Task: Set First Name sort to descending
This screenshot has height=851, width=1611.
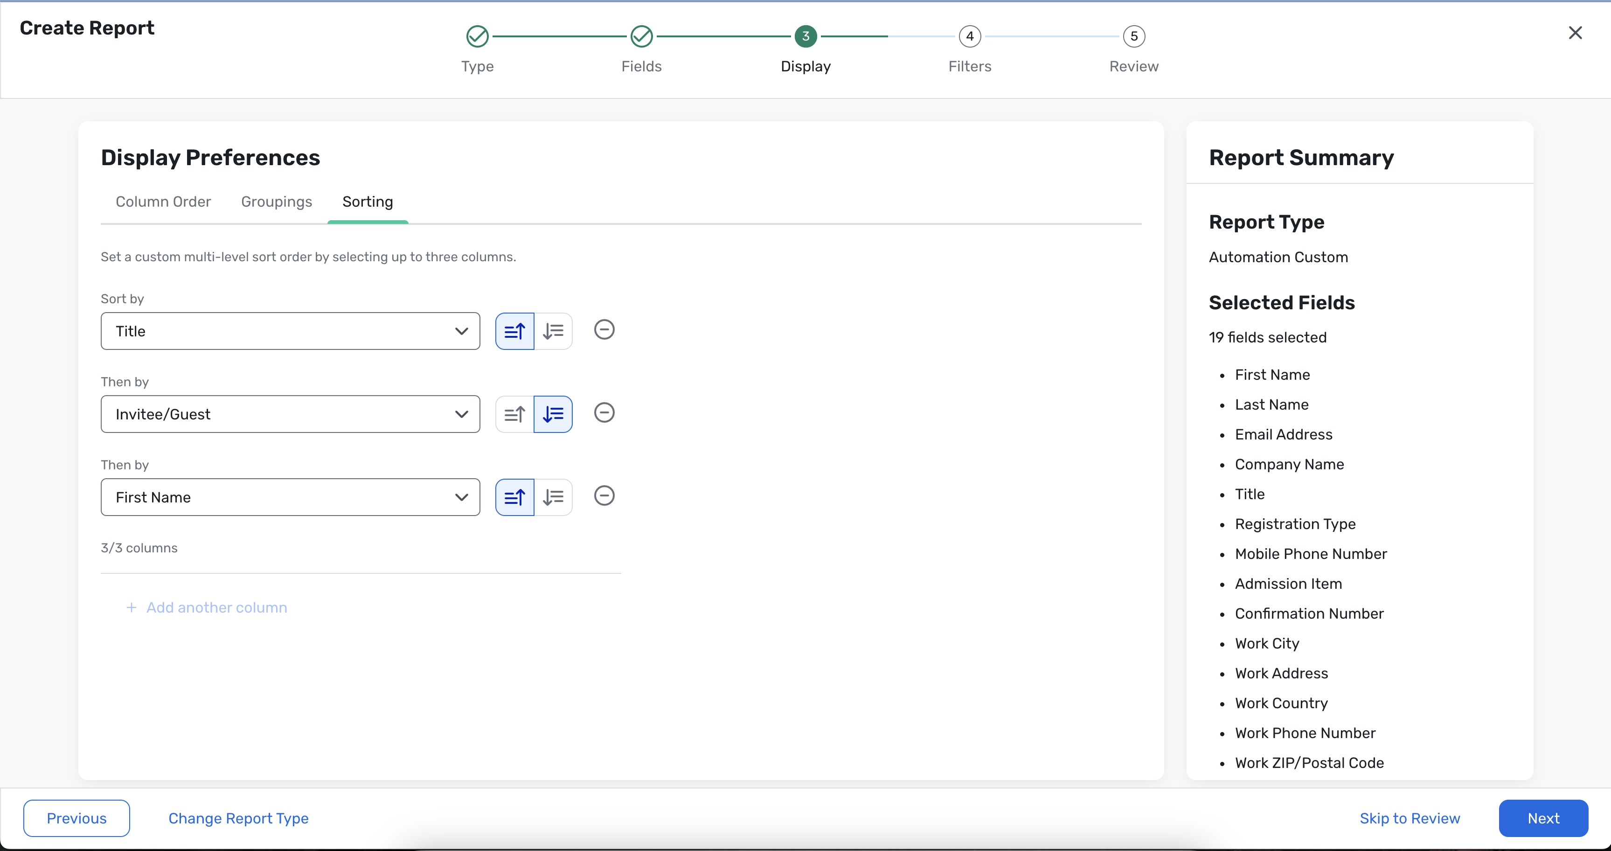Action: [554, 497]
